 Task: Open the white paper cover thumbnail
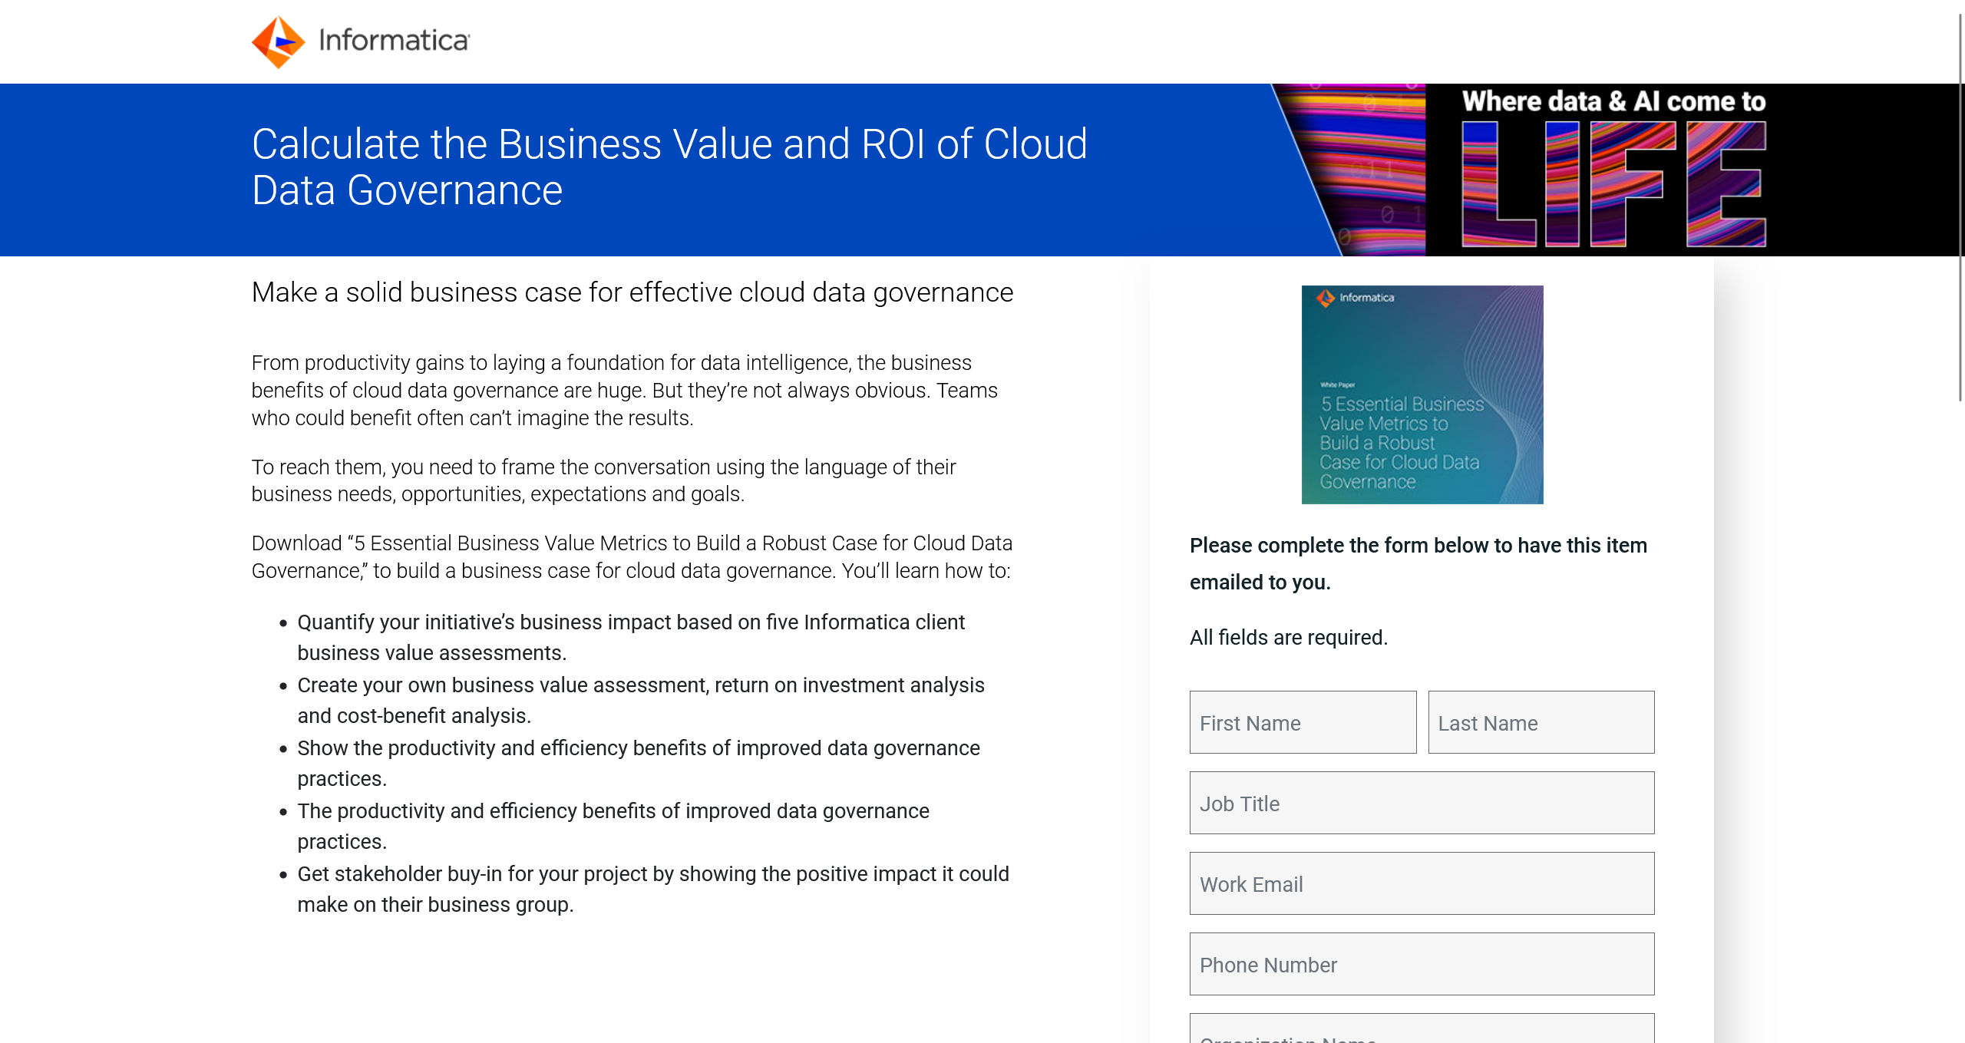(1422, 394)
